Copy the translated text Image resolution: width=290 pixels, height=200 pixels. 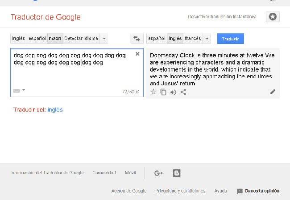point(163,92)
